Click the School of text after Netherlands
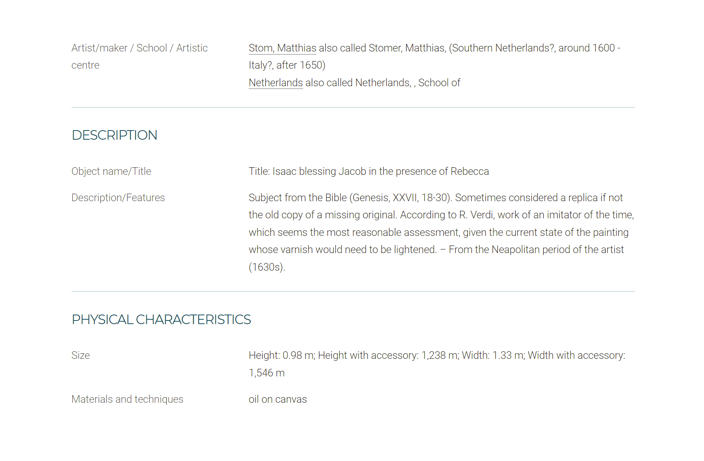 click(x=439, y=83)
